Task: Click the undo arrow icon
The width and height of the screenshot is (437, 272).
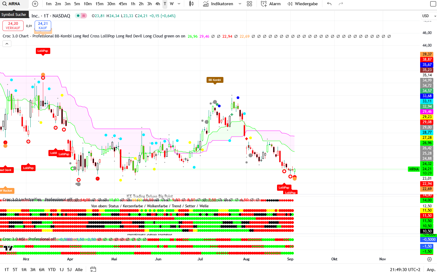Action: pyautogui.click(x=329, y=4)
